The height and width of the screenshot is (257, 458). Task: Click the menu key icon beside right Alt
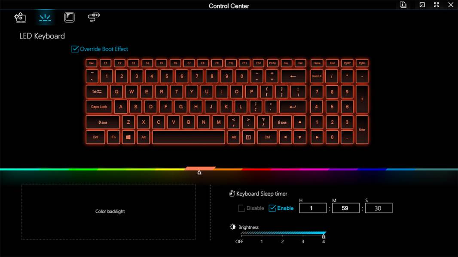point(248,137)
